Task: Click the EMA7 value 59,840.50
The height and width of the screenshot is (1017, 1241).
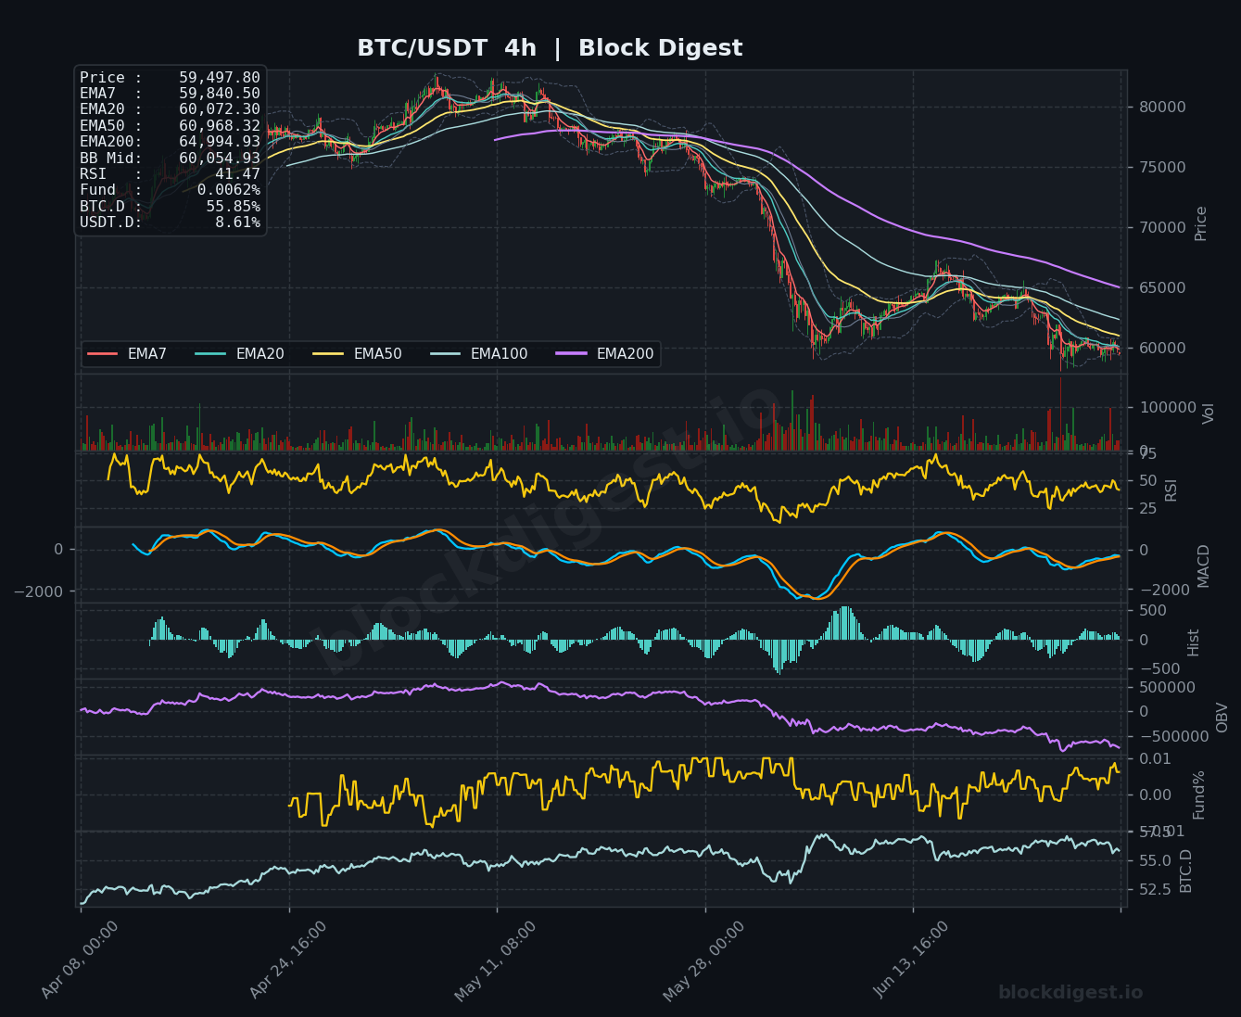Action: coord(220,94)
